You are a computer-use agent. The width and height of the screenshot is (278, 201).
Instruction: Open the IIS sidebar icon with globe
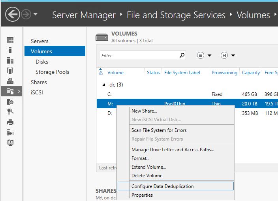pyautogui.click(x=10, y=102)
